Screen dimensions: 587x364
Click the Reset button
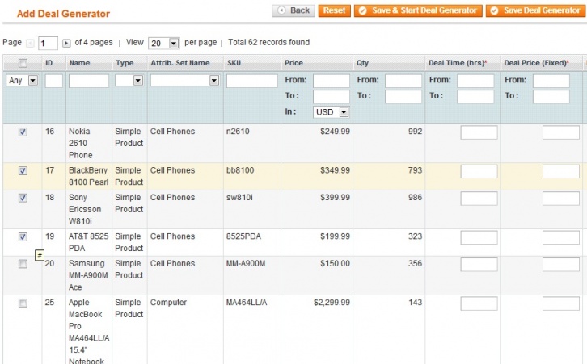point(334,10)
